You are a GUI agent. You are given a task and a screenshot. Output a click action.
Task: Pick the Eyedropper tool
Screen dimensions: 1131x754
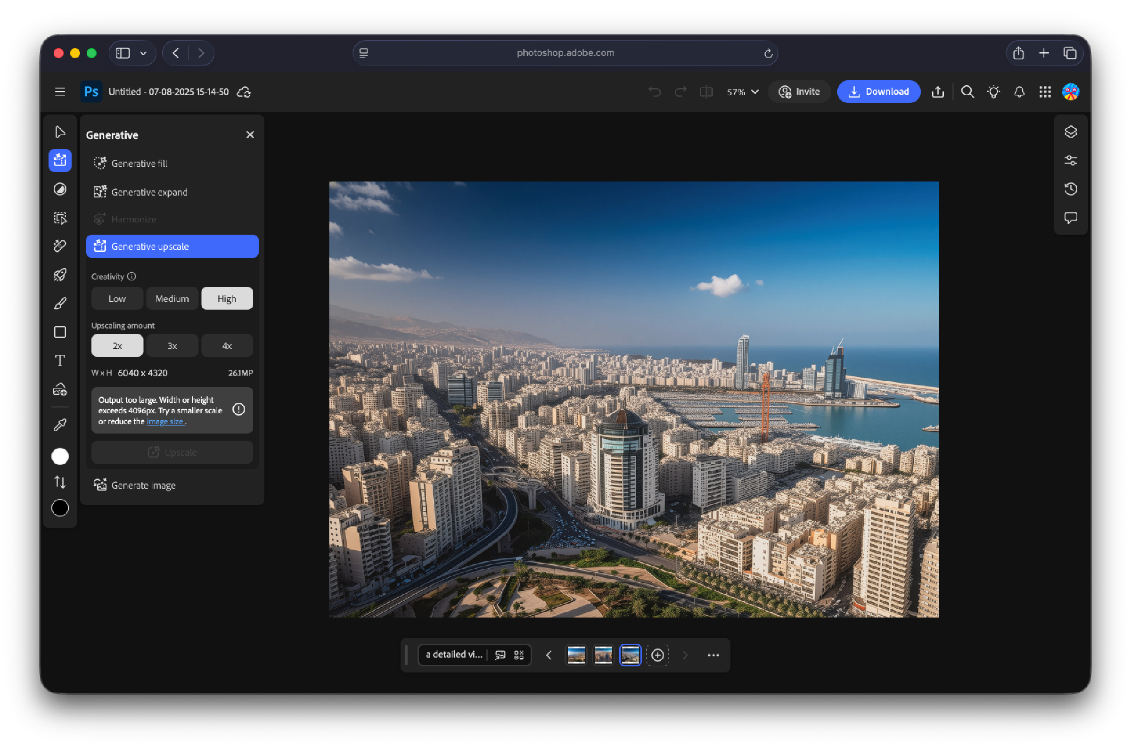pos(60,424)
